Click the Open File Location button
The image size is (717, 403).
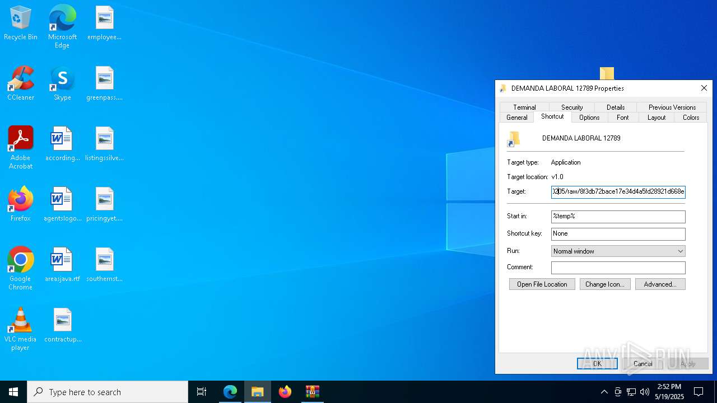542,284
